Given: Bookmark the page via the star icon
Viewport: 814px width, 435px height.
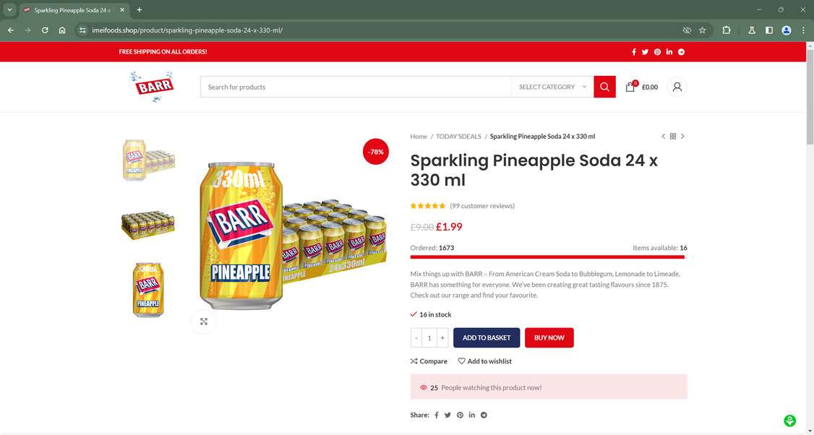Looking at the screenshot, I should click(x=702, y=30).
